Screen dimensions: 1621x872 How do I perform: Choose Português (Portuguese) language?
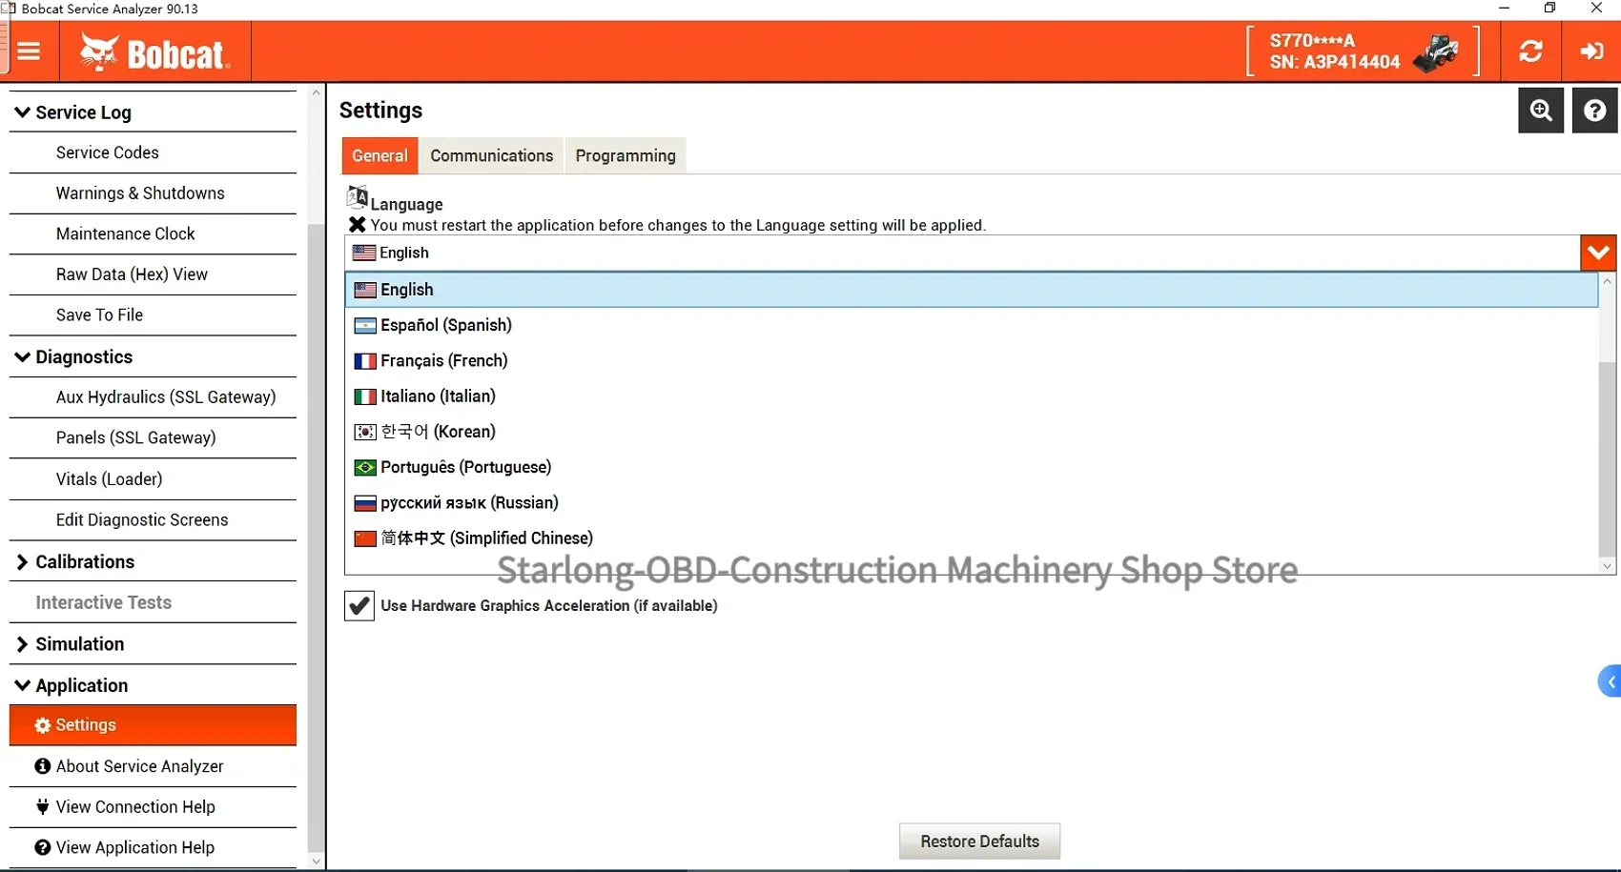[971, 467]
